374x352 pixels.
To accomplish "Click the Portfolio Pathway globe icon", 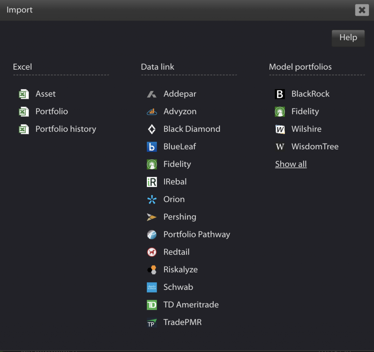I will (152, 235).
